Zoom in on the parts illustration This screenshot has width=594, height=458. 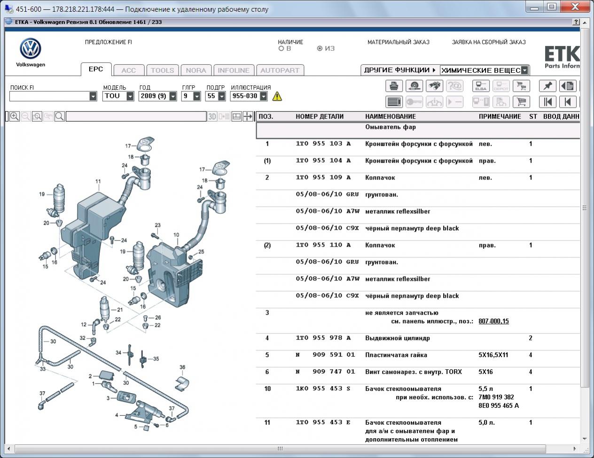[15, 116]
